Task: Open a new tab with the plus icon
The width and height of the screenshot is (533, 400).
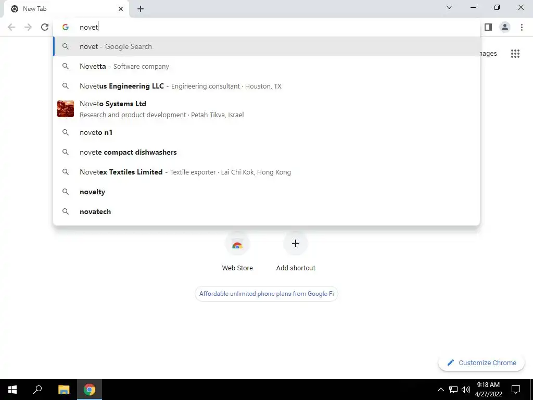Action: 141,9
